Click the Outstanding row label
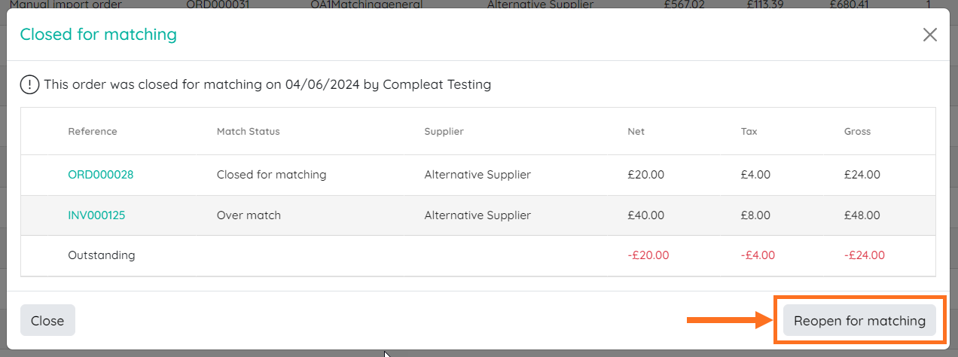Image resolution: width=958 pixels, height=357 pixels. tap(102, 255)
